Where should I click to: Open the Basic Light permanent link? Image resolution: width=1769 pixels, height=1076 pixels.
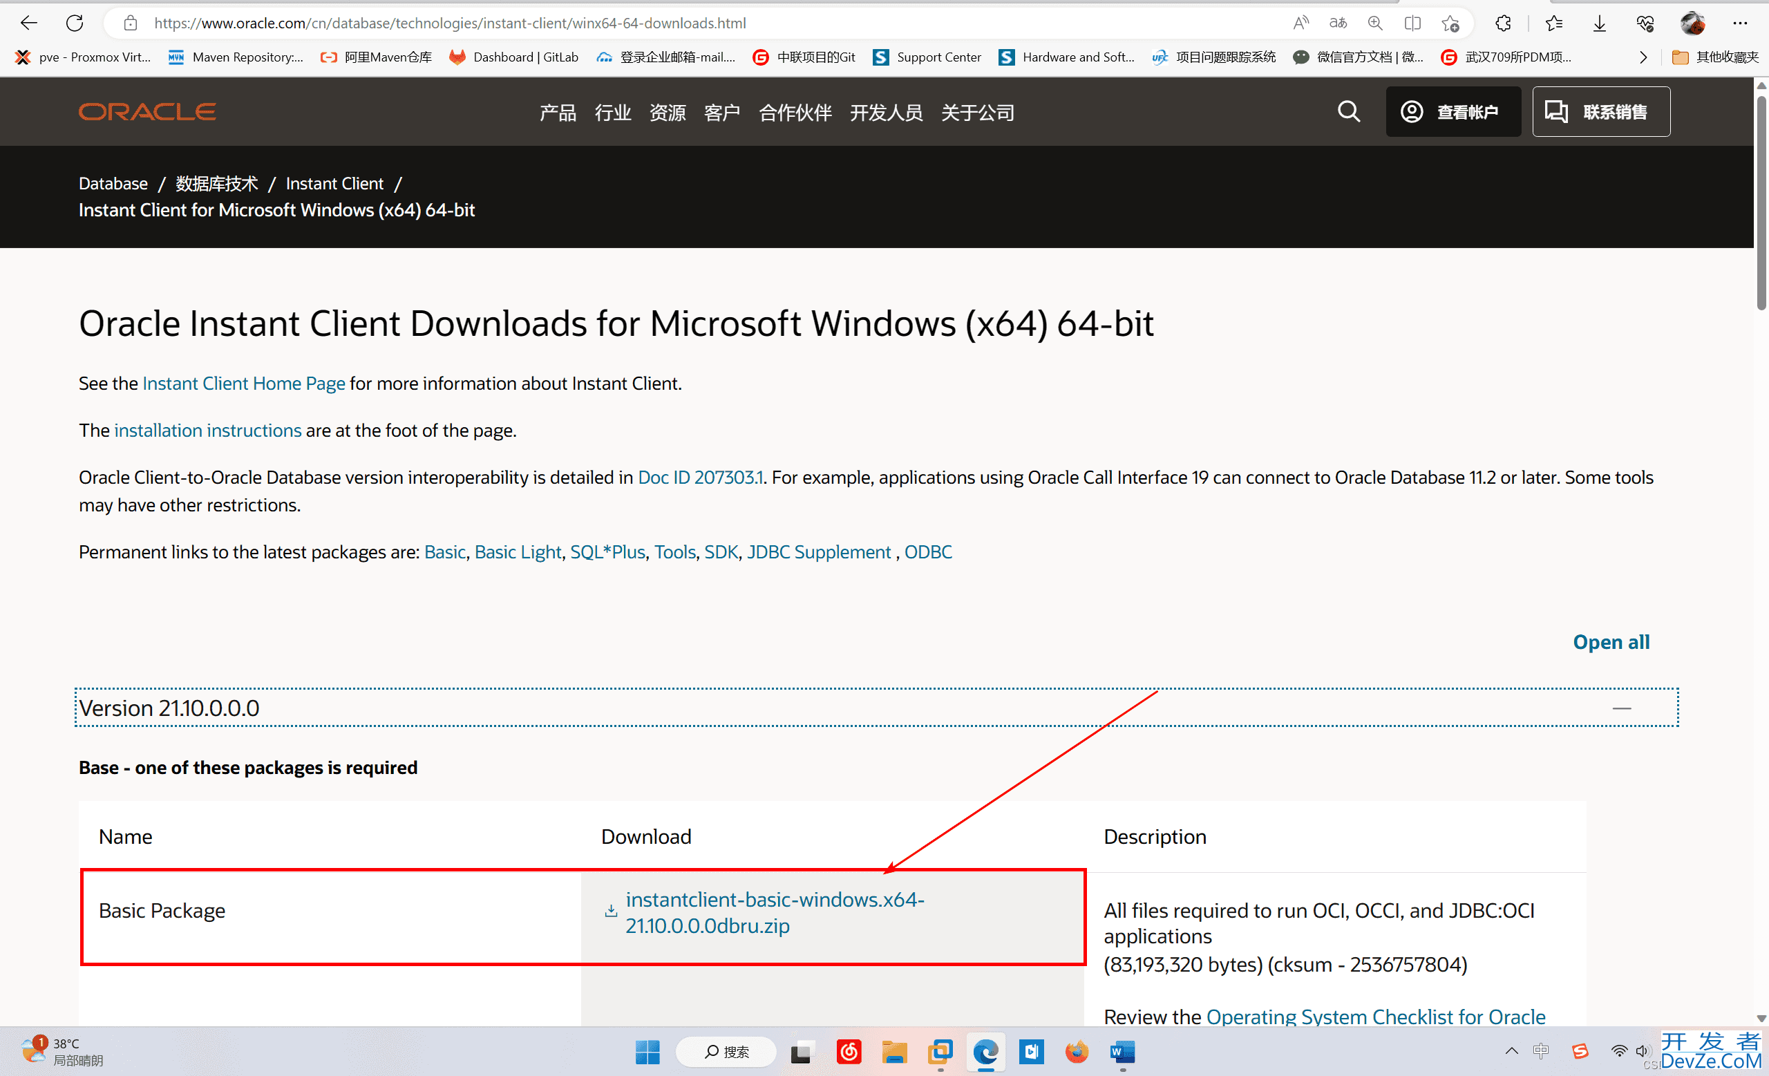coord(518,552)
